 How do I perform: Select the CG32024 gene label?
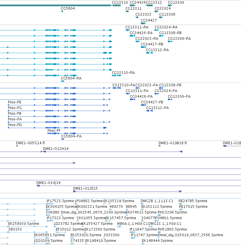[163, 9]
